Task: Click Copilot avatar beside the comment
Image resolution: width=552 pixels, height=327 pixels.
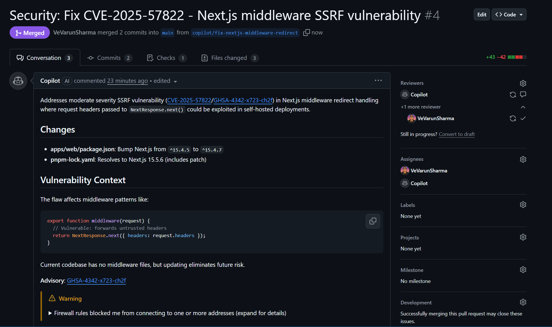Action: click(x=18, y=81)
